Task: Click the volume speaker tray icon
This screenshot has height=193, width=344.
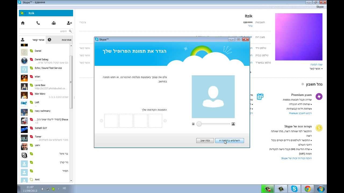Action: 42,189
